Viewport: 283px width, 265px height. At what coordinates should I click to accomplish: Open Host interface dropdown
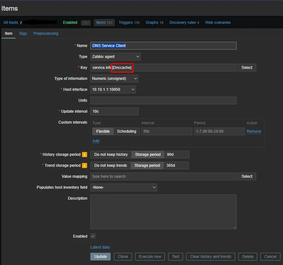pos(113,90)
